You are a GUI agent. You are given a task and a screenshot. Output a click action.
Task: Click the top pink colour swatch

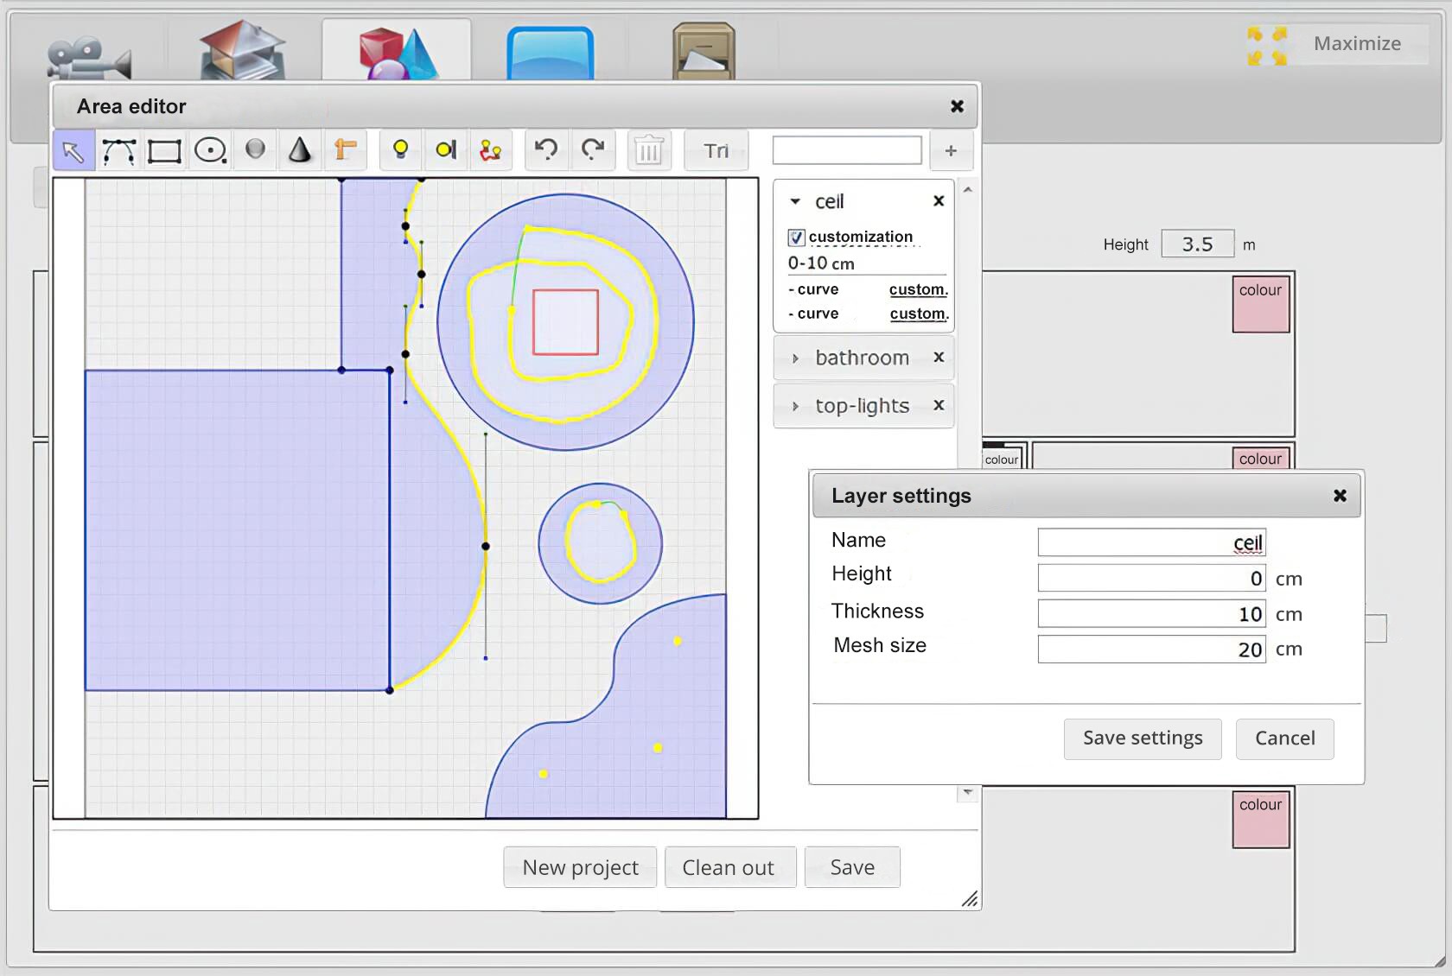(1260, 304)
